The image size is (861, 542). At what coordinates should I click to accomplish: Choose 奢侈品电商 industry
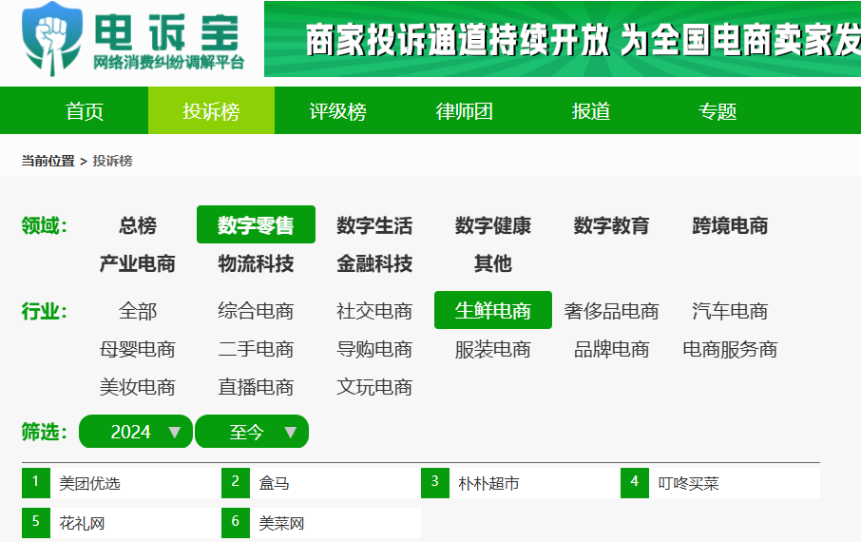(x=612, y=311)
